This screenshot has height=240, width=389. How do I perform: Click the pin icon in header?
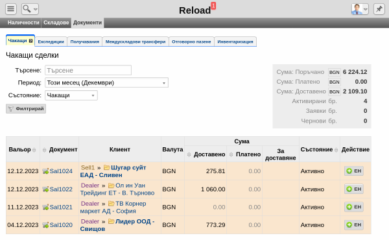tap(379, 9)
